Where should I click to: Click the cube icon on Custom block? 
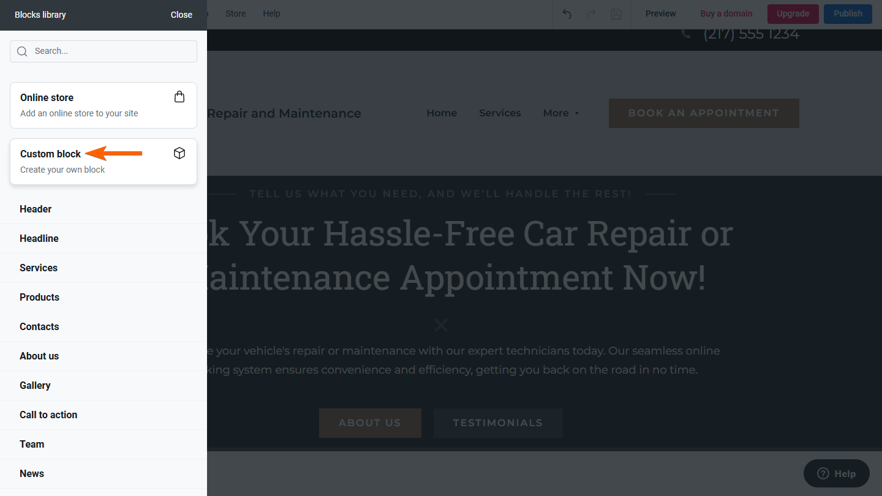pos(179,153)
